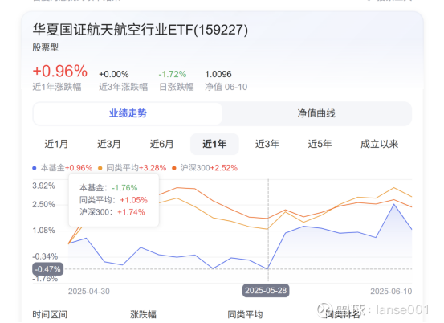Select the 近6月 time range
Screen dimensions: 444x323
point(161,144)
